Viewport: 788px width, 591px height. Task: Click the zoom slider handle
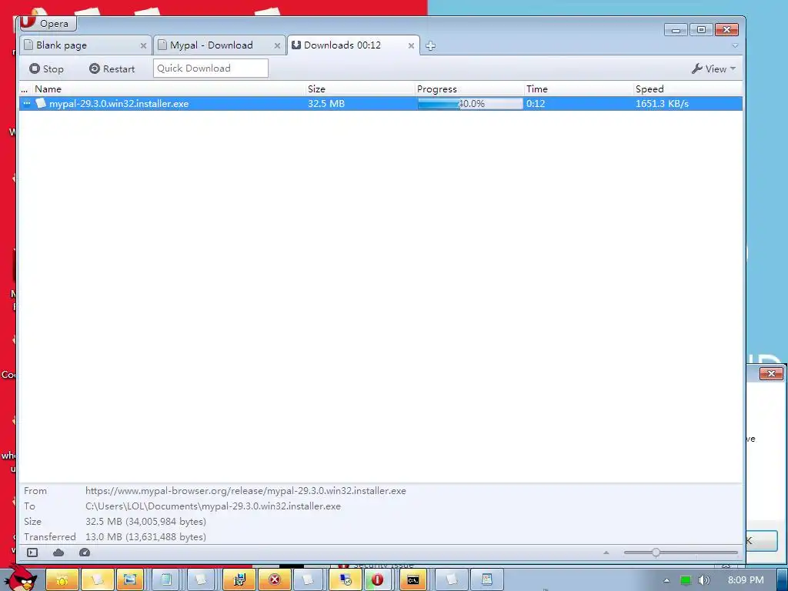point(656,553)
